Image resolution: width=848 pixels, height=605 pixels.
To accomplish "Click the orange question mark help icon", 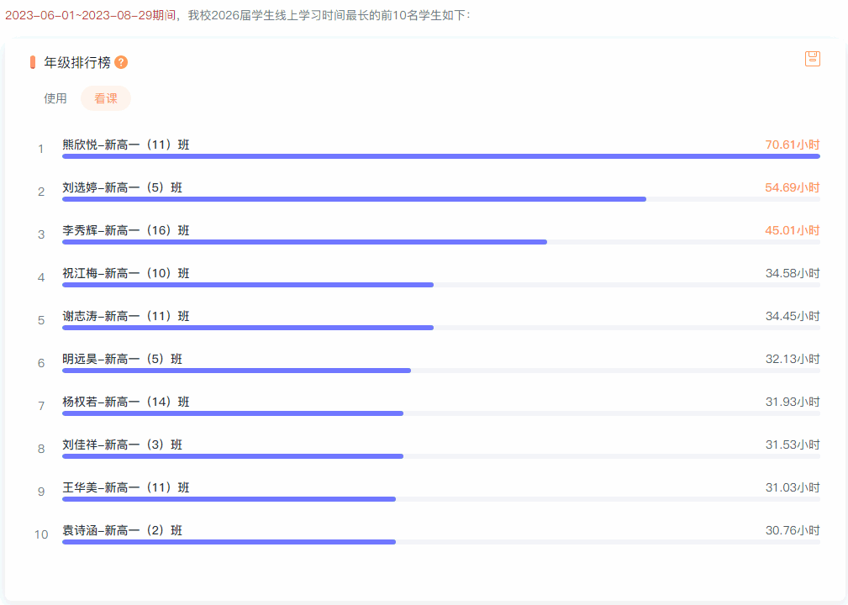I will pos(121,63).
